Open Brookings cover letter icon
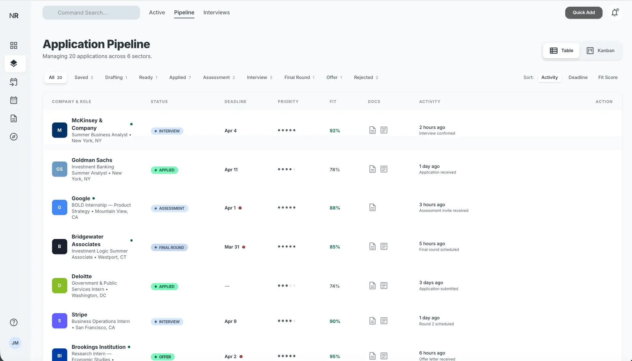The width and height of the screenshot is (632, 361). point(384,356)
